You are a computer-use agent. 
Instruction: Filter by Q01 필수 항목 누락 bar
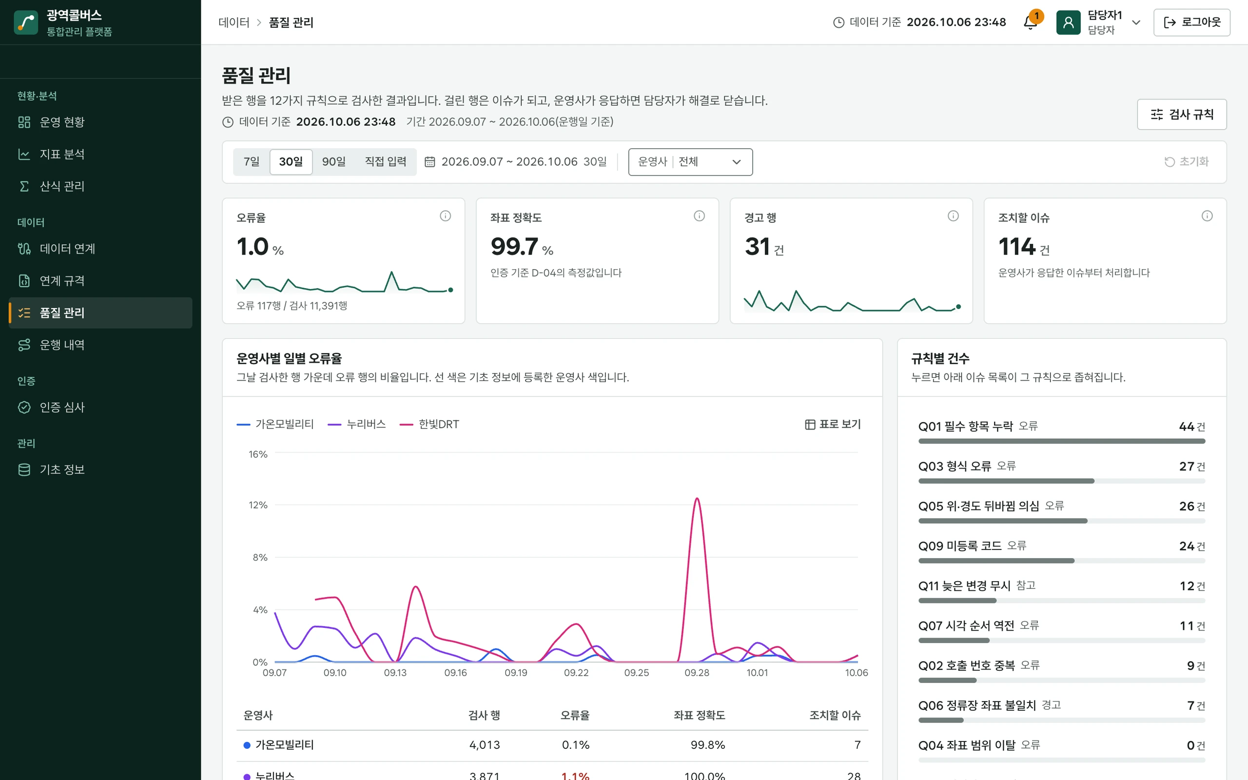pyautogui.click(x=1061, y=442)
